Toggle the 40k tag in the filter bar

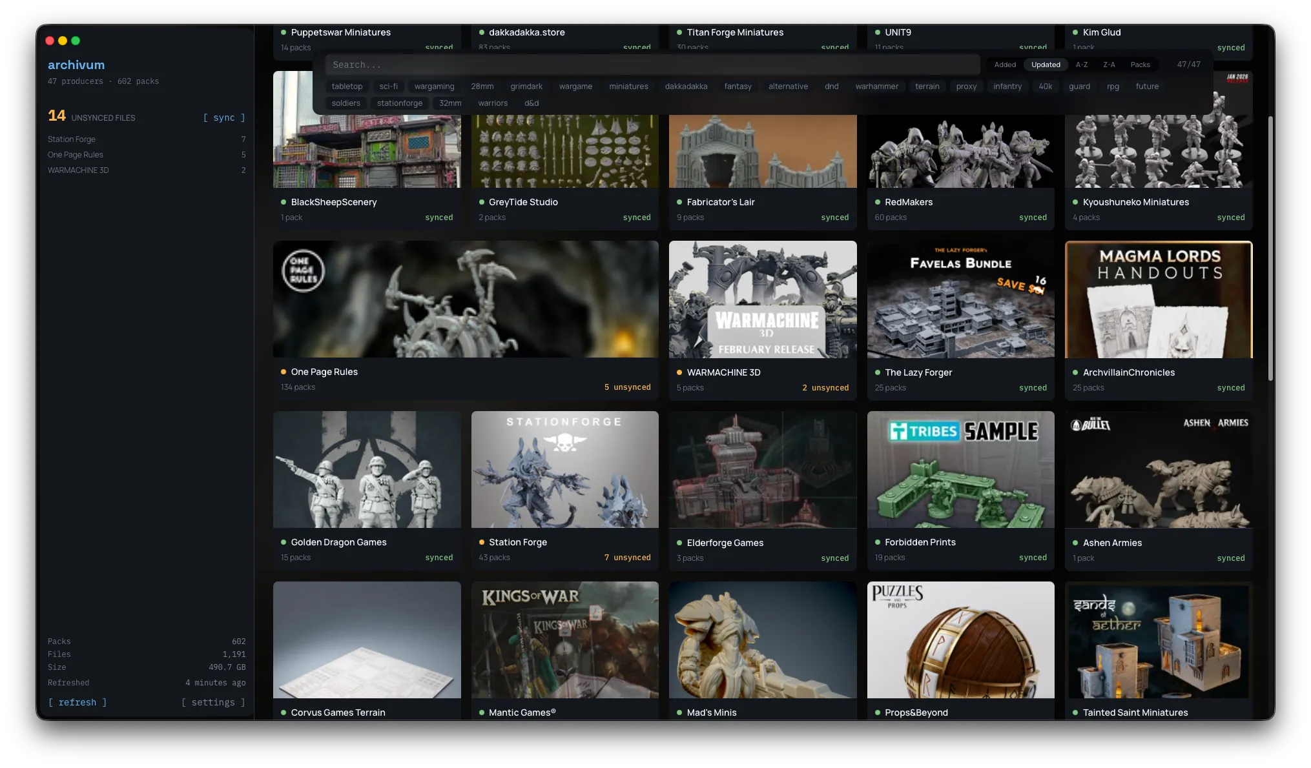pyautogui.click(x=1046, y=86)
